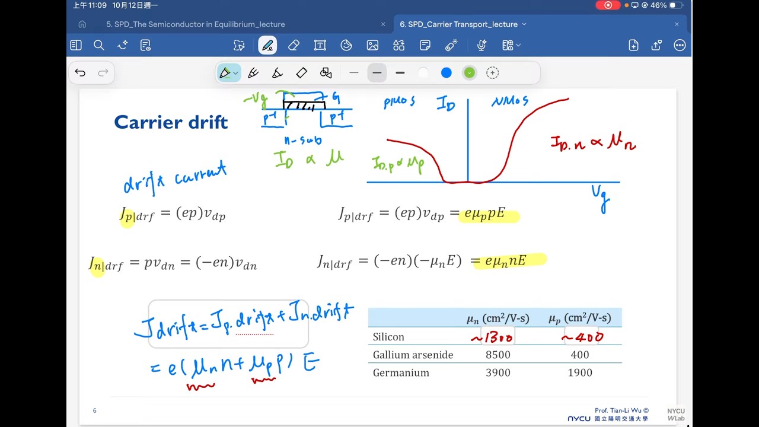Viewport: 759px width, 427px height.
Task: Select the pen writing tool
Action: pyautogui.click(x=267, y=45)
